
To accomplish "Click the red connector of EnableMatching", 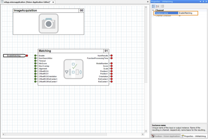I will 27,56.
